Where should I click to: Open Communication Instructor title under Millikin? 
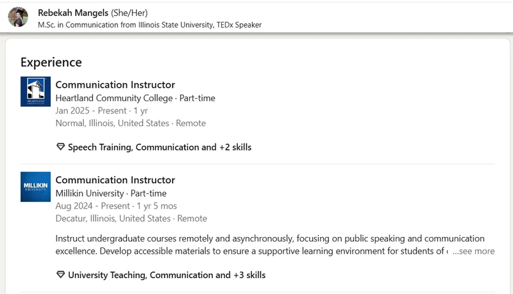115,180
